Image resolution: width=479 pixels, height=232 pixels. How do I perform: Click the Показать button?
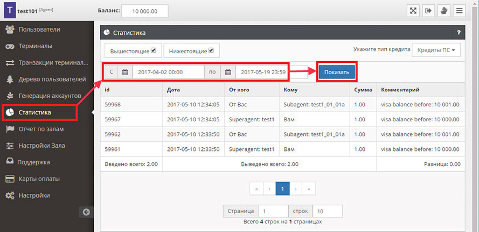[x=336, y=72]
